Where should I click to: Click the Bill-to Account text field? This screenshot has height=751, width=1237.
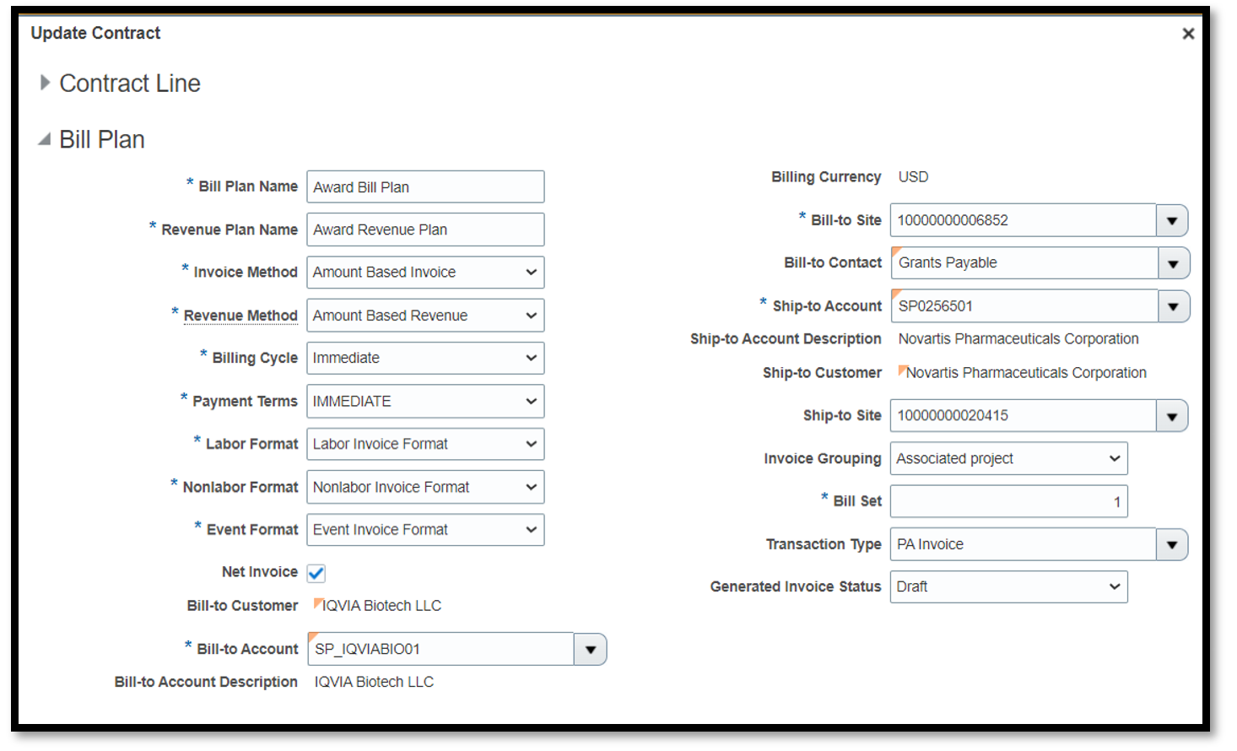click(x=441, y=649)
